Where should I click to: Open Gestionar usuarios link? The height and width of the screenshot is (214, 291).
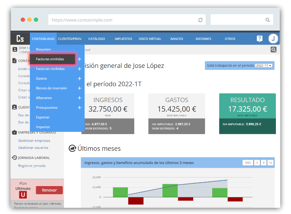[33, 148]
